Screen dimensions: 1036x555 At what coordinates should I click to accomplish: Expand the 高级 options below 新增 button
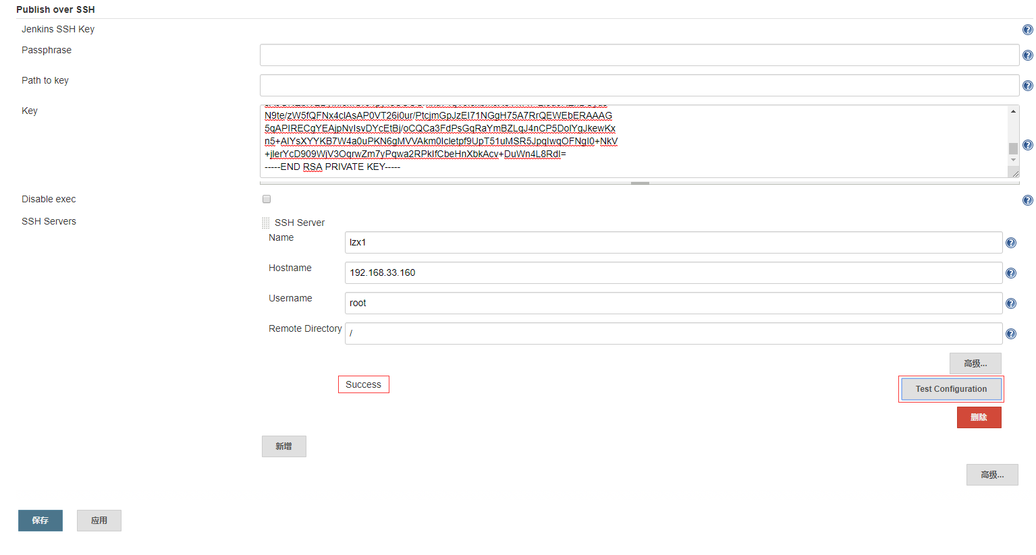[992, 475]
